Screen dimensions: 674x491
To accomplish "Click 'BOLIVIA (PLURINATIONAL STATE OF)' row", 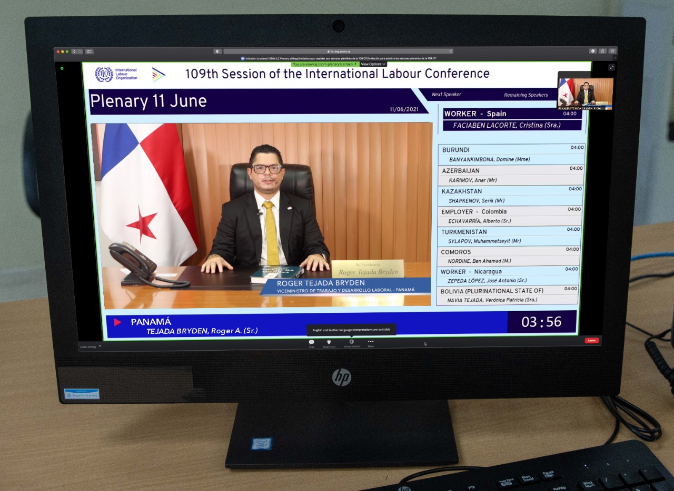I will click(x=508, y=290).
